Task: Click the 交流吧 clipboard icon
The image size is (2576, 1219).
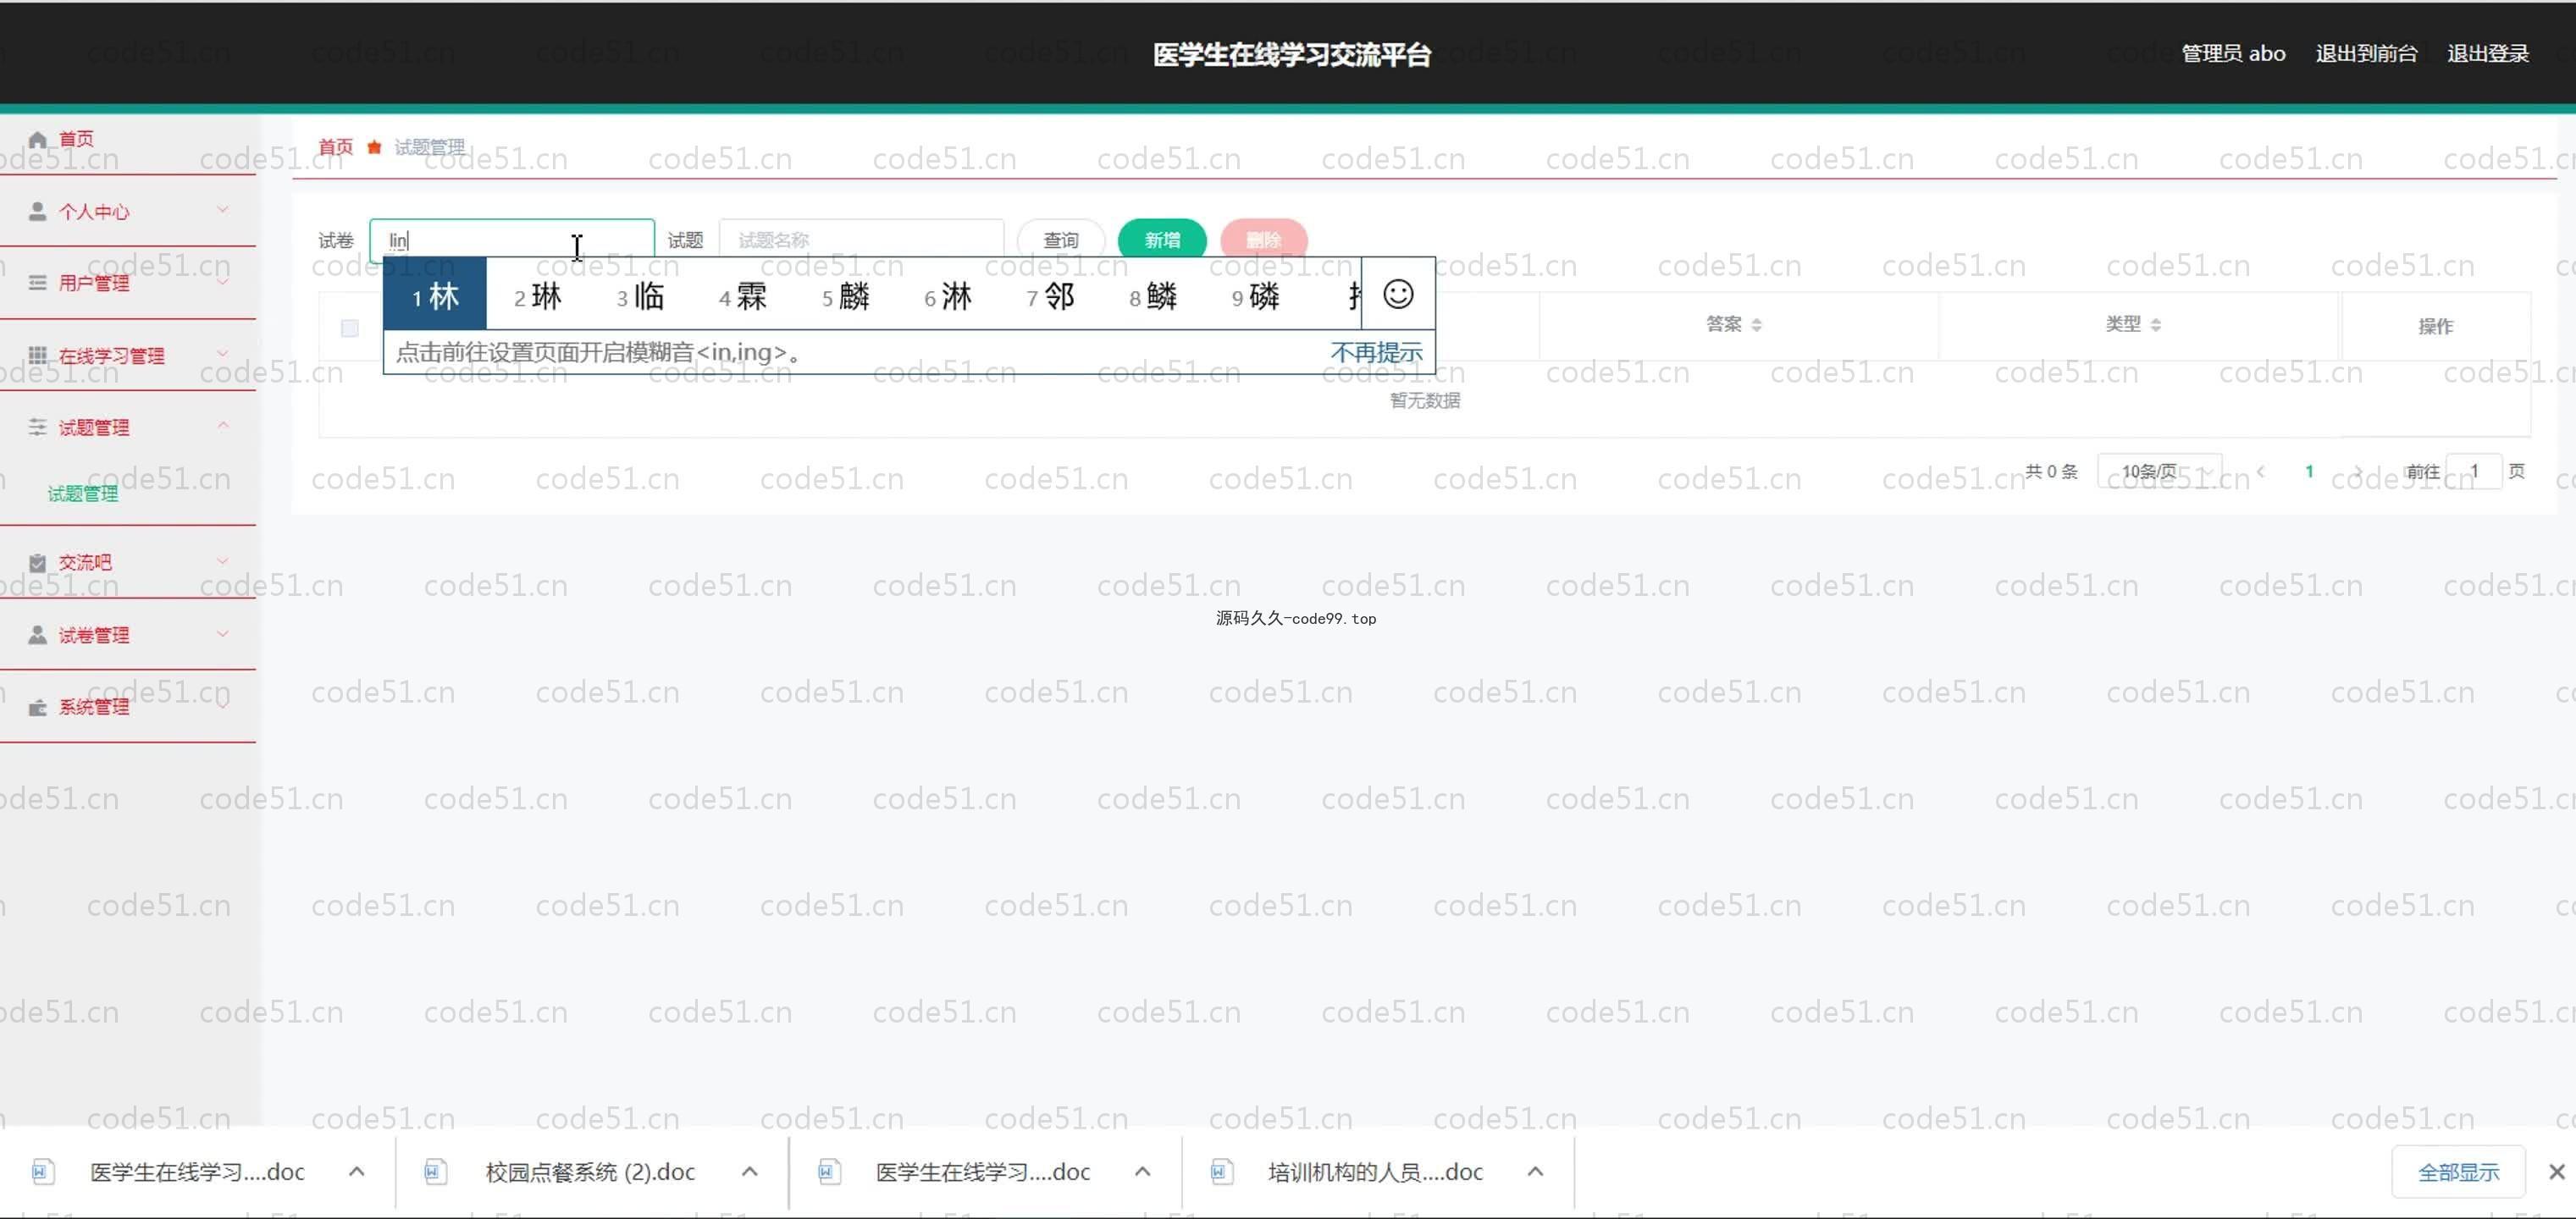Action: click(x=38, y=562)
